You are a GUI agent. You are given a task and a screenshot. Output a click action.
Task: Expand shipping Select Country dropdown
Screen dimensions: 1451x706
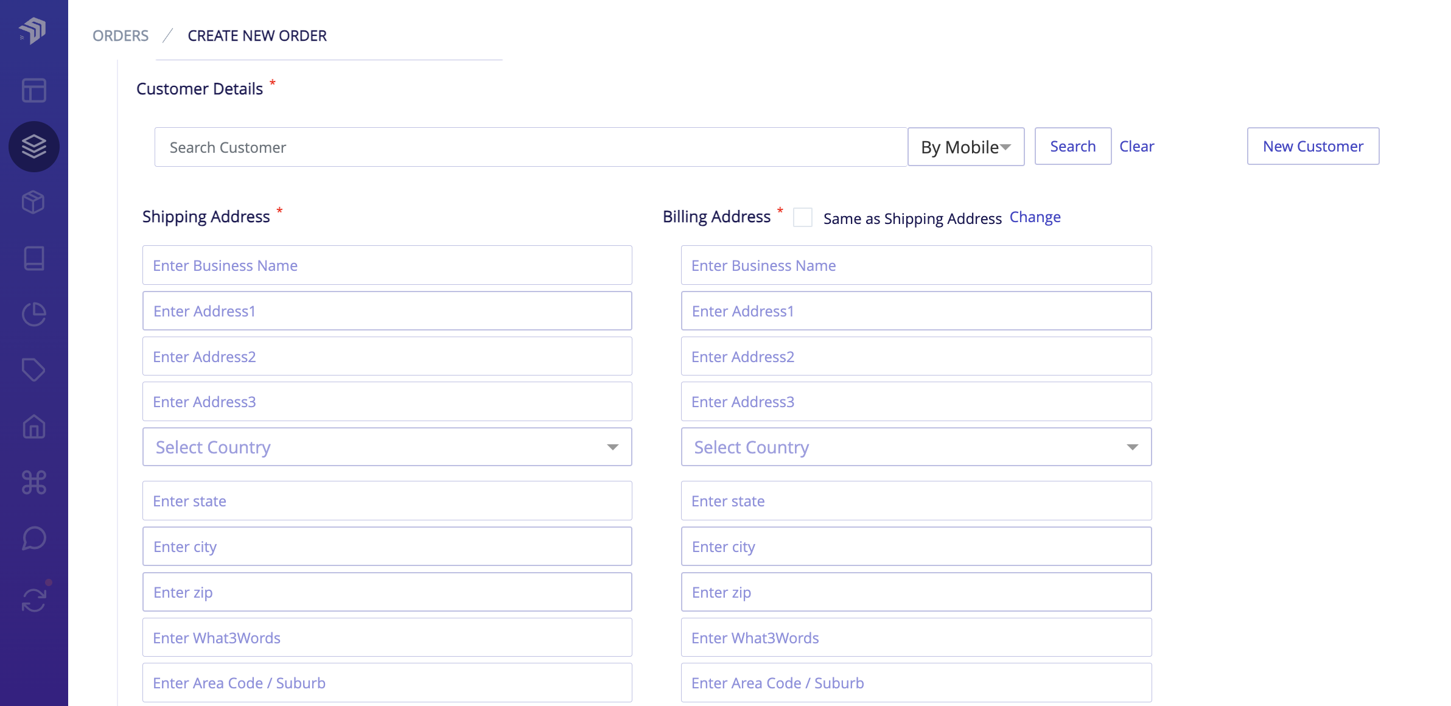[x=387, y=447]
